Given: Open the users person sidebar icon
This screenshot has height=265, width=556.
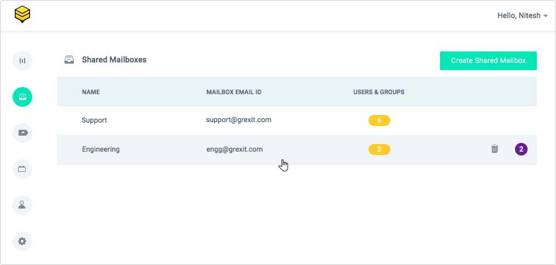Looking at the screenshot, I should (x=22, y=205).
